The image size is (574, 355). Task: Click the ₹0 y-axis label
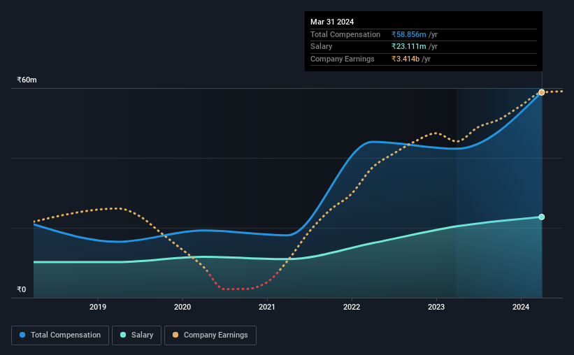point(22,289)
